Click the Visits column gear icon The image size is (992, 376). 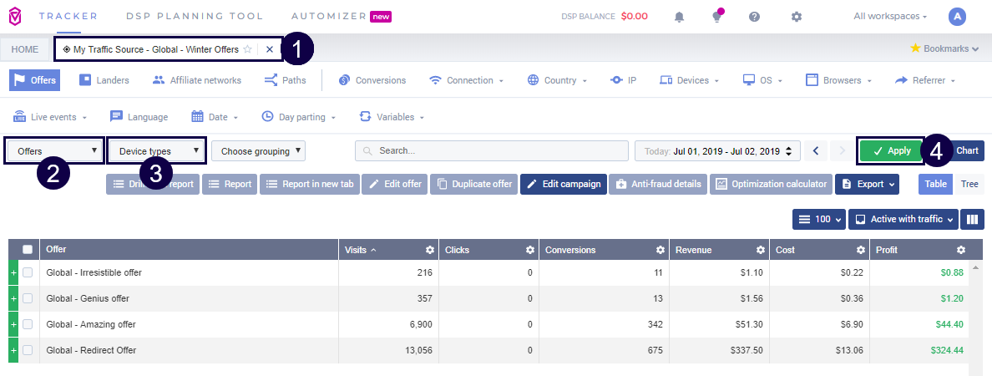429,250
